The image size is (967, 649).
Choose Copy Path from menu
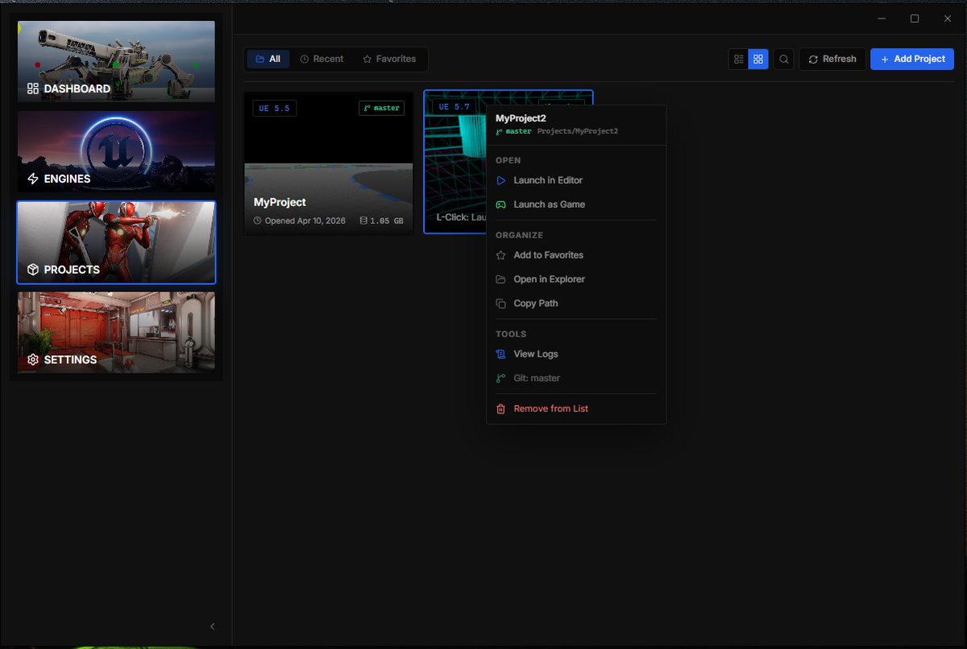click(576, 304)
